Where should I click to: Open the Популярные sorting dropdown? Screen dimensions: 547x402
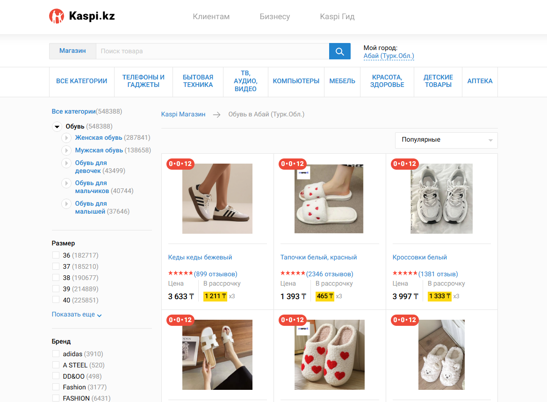tap(446, 140)
